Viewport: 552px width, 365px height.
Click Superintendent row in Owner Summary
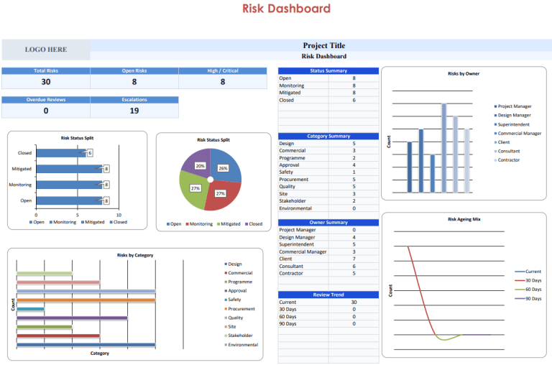click(x=328, y=244)
